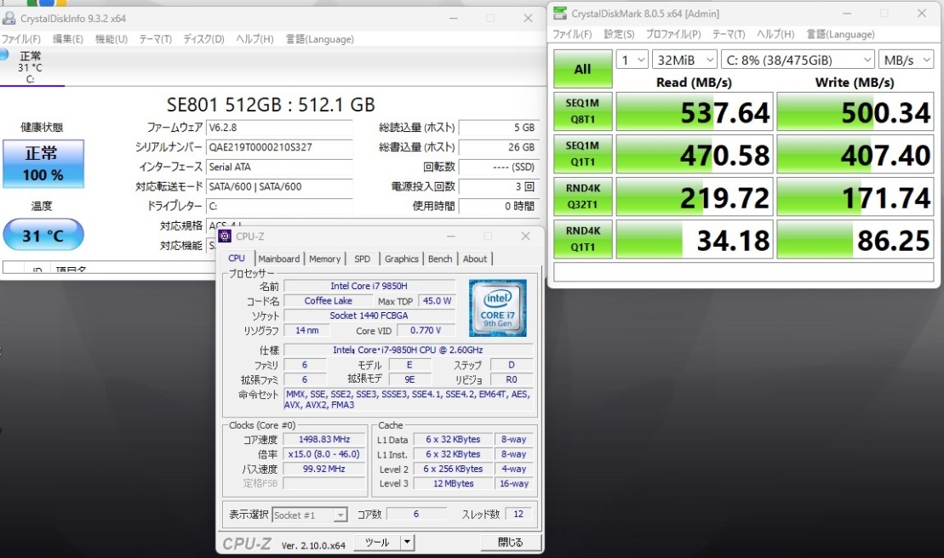Click CPU-Z title bar app icon

(x=226, y=236)
